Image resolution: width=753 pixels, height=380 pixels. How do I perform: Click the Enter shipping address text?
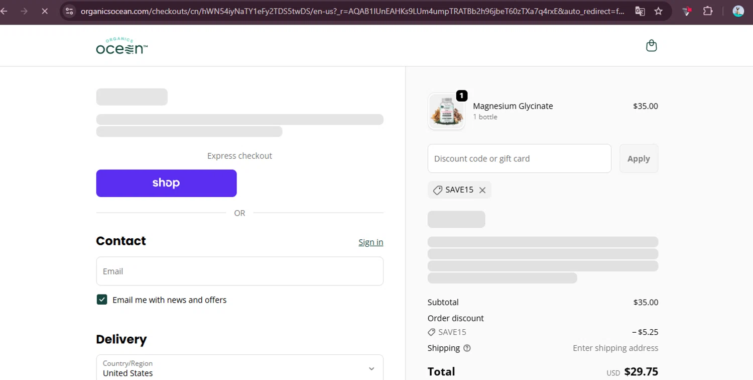(615, 348)
